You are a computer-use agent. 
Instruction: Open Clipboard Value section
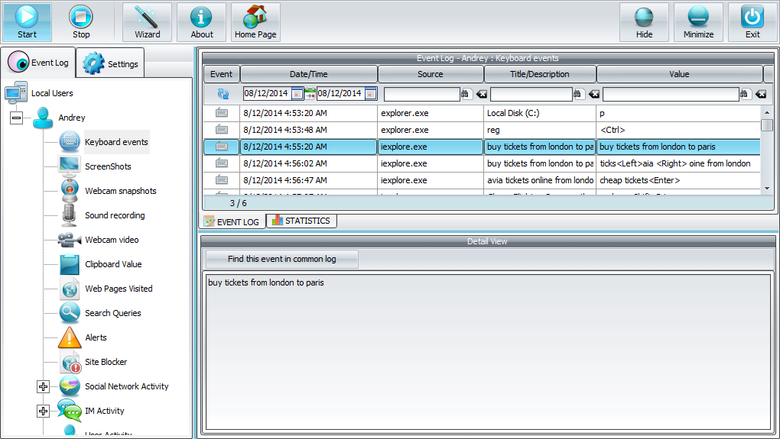tap(113, 264)
